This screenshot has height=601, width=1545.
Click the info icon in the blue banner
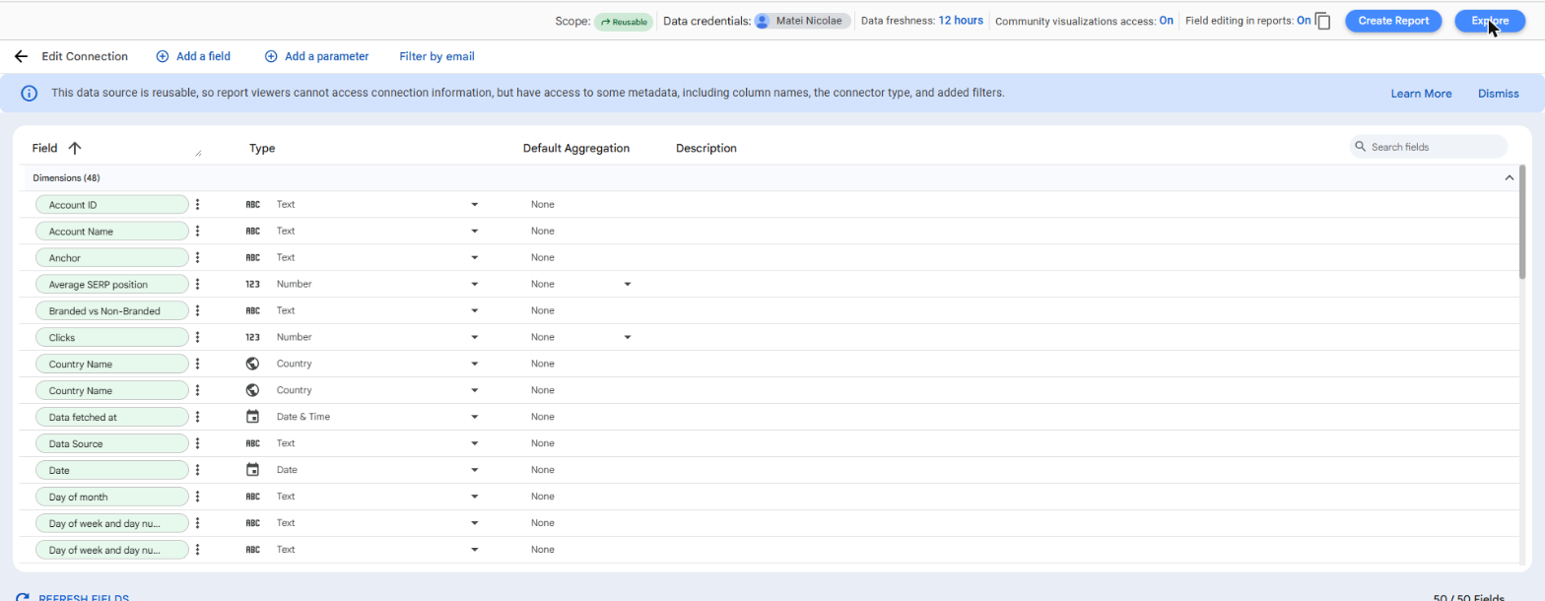click(30, 94)
